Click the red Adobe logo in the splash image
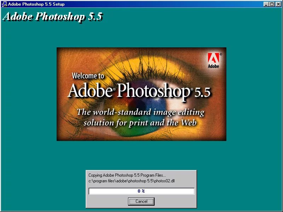This screenshot has width=283, height=212. [214, 60]
